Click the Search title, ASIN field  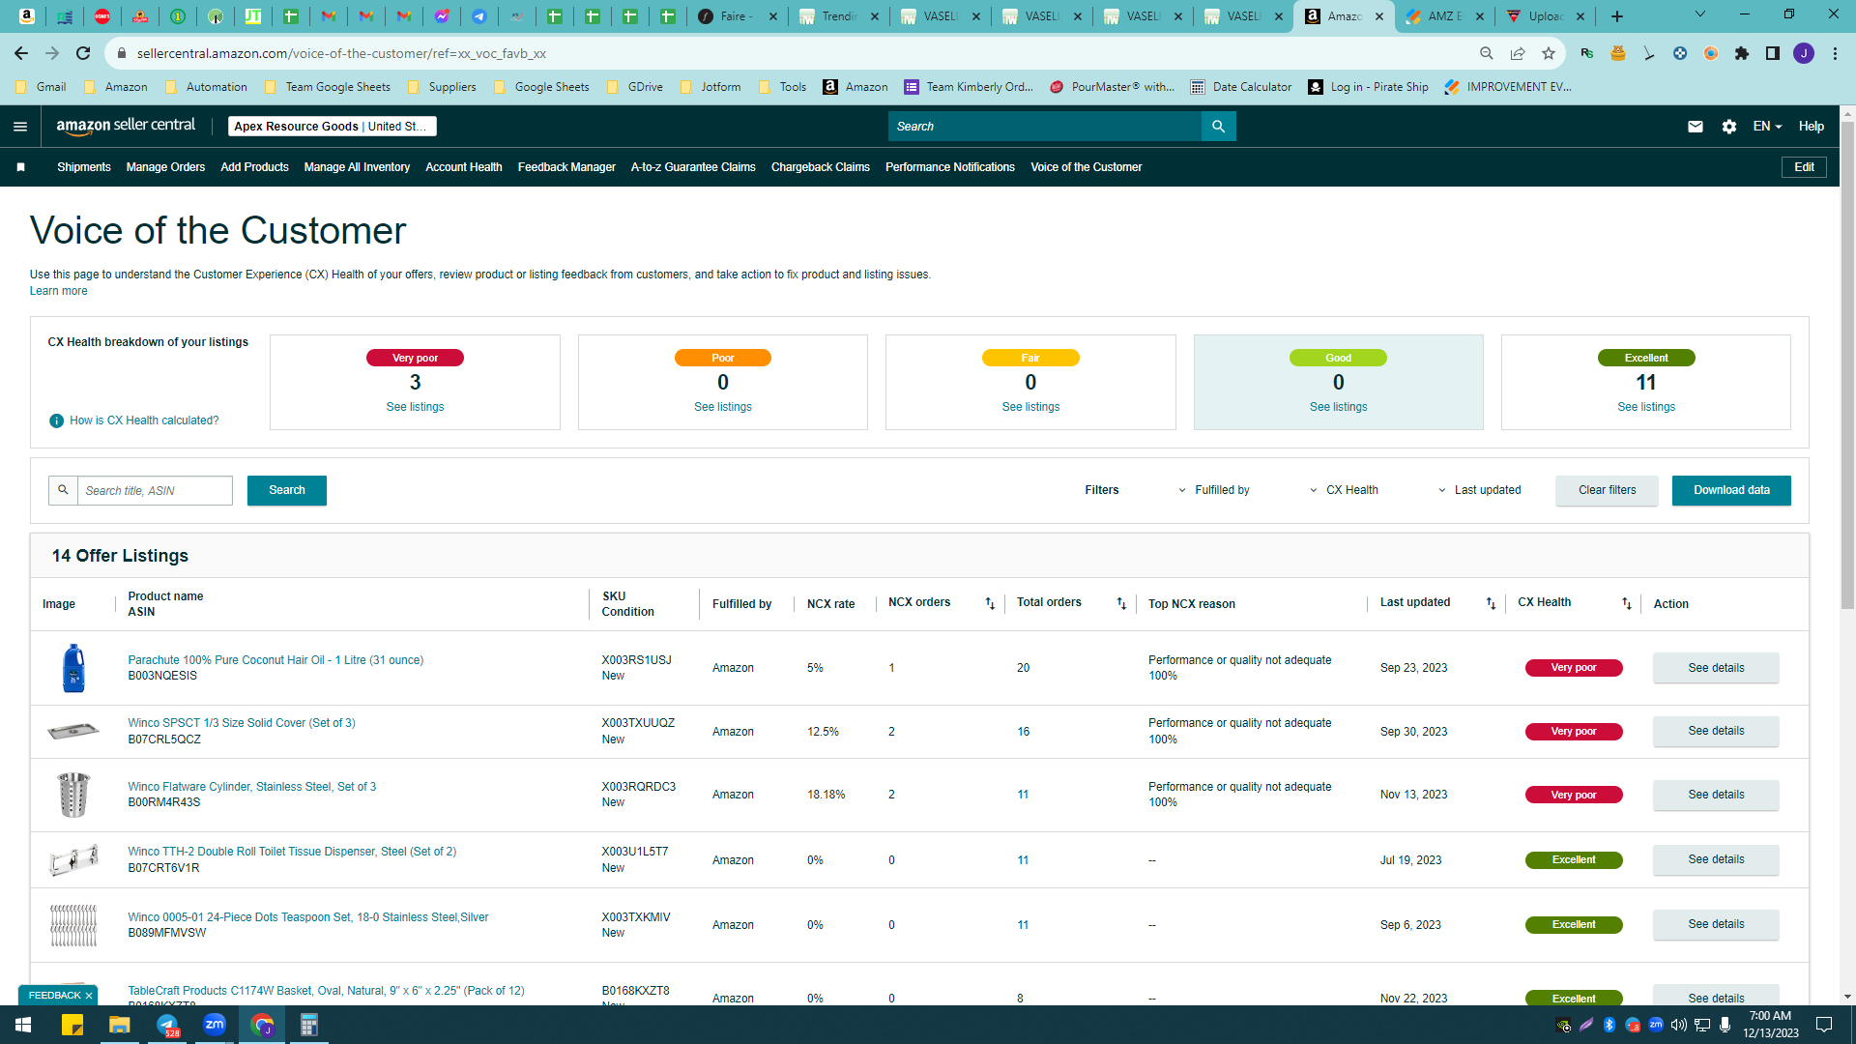click(155, 490)
